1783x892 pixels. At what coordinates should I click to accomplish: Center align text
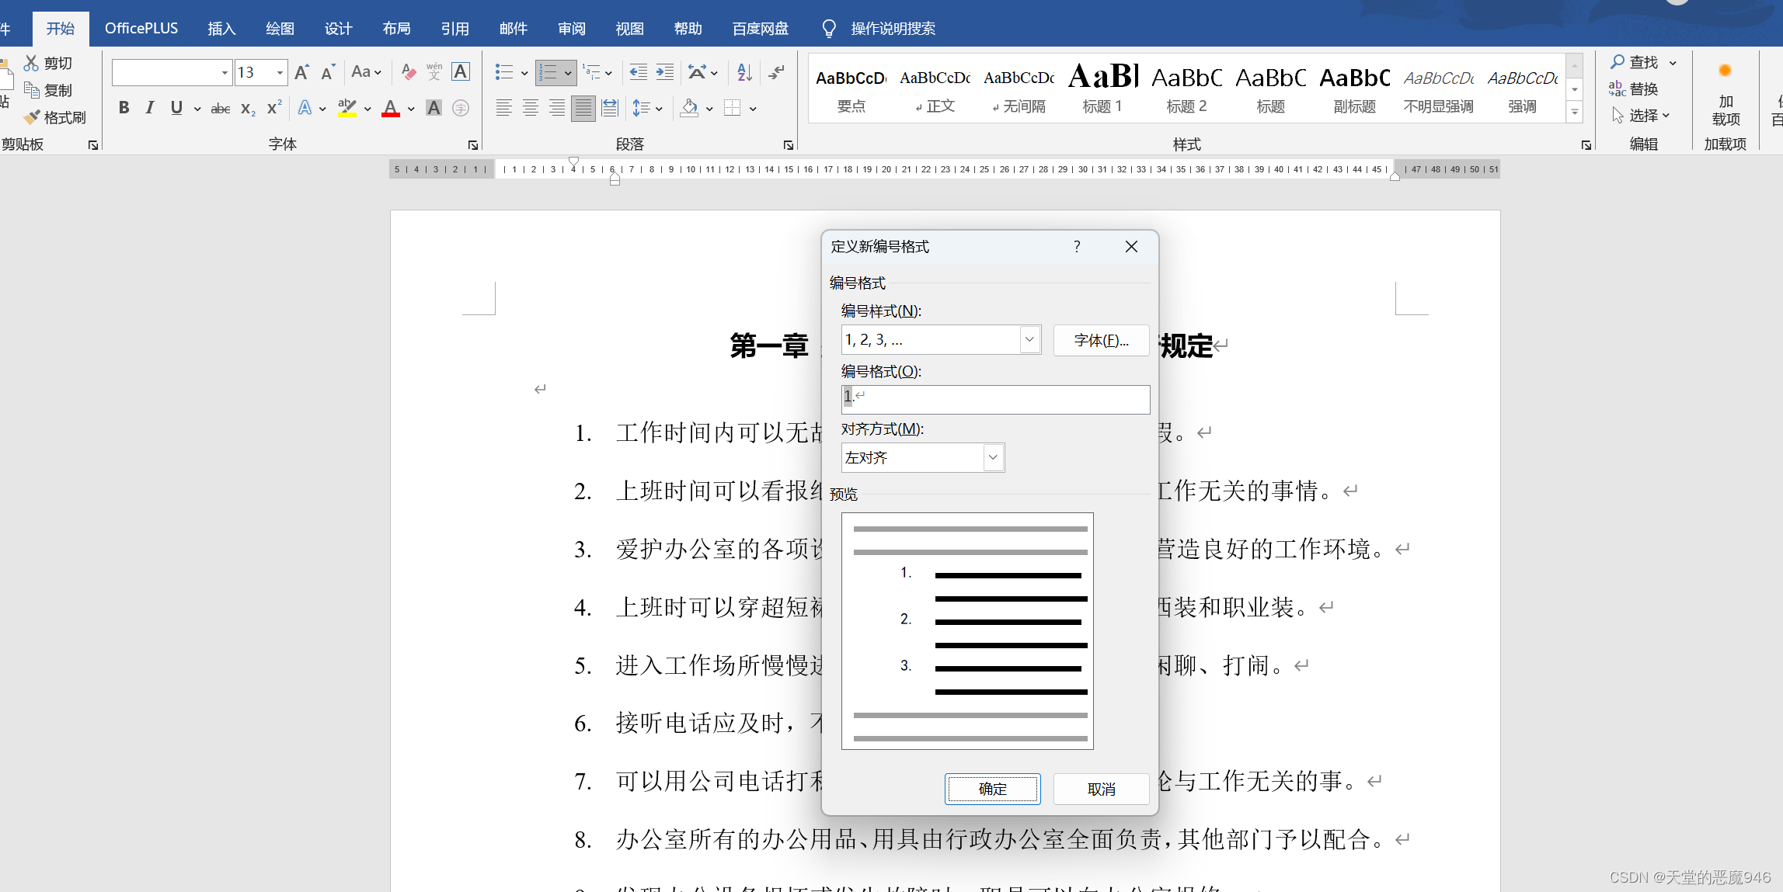point(531,108)
